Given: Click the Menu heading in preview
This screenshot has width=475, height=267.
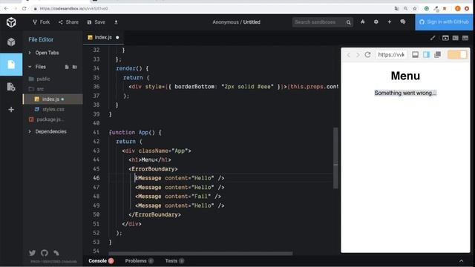Looking at the screenshot, I should [405, 76].
